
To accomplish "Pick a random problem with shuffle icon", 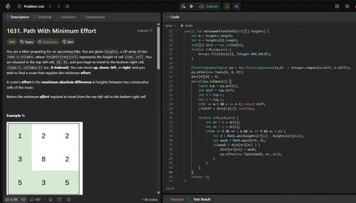I will (67, 6).
